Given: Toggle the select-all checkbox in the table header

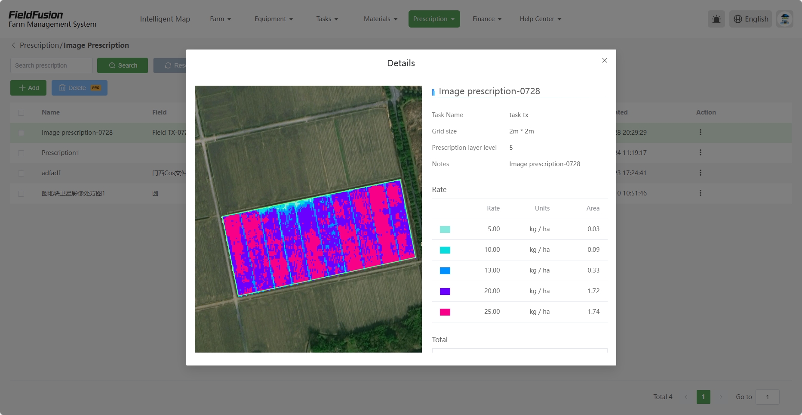Looking at the screenshot, I should 21,112.
